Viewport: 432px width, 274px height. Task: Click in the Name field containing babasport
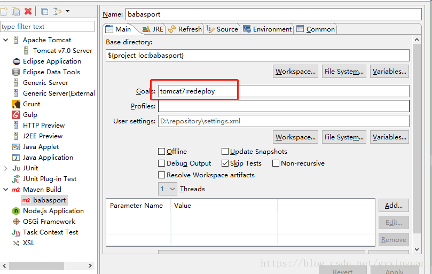pyautogui.click(x=273, y=14)
